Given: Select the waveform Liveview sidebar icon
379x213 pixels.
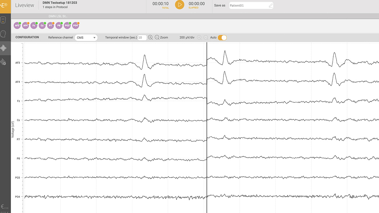Looking at the screenshot, I should (3, 48).
